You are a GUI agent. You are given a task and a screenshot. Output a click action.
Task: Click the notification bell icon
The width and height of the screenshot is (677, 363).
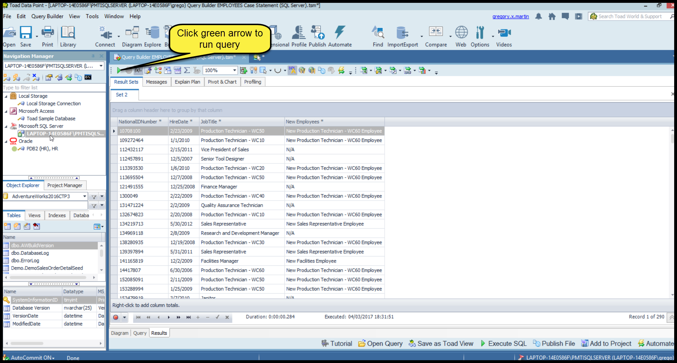coord(539,16)
